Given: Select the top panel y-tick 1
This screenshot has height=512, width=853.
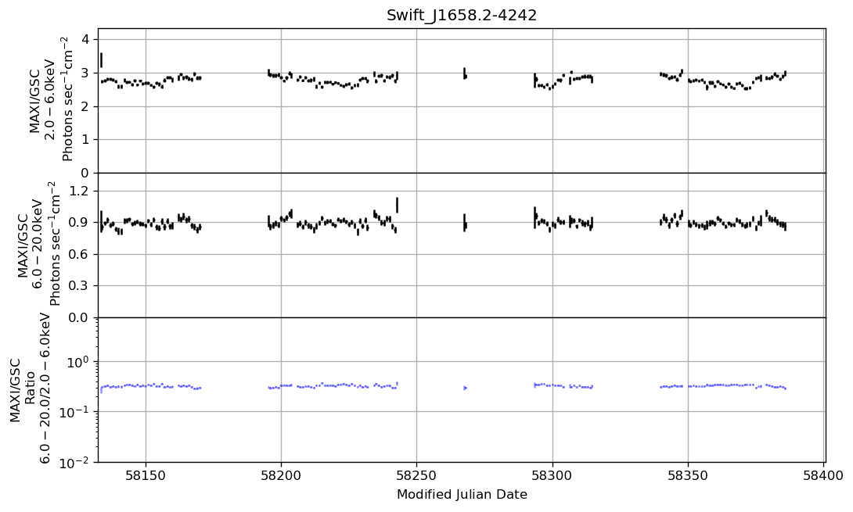Looking at the screenshot, I should pyautogui.click(x=87, y=140).
